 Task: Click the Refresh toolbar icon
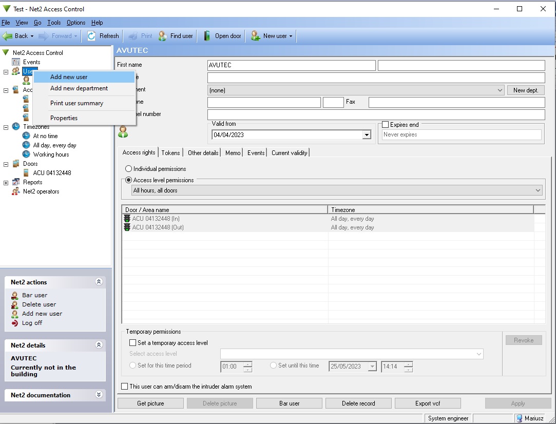[91, 36]
